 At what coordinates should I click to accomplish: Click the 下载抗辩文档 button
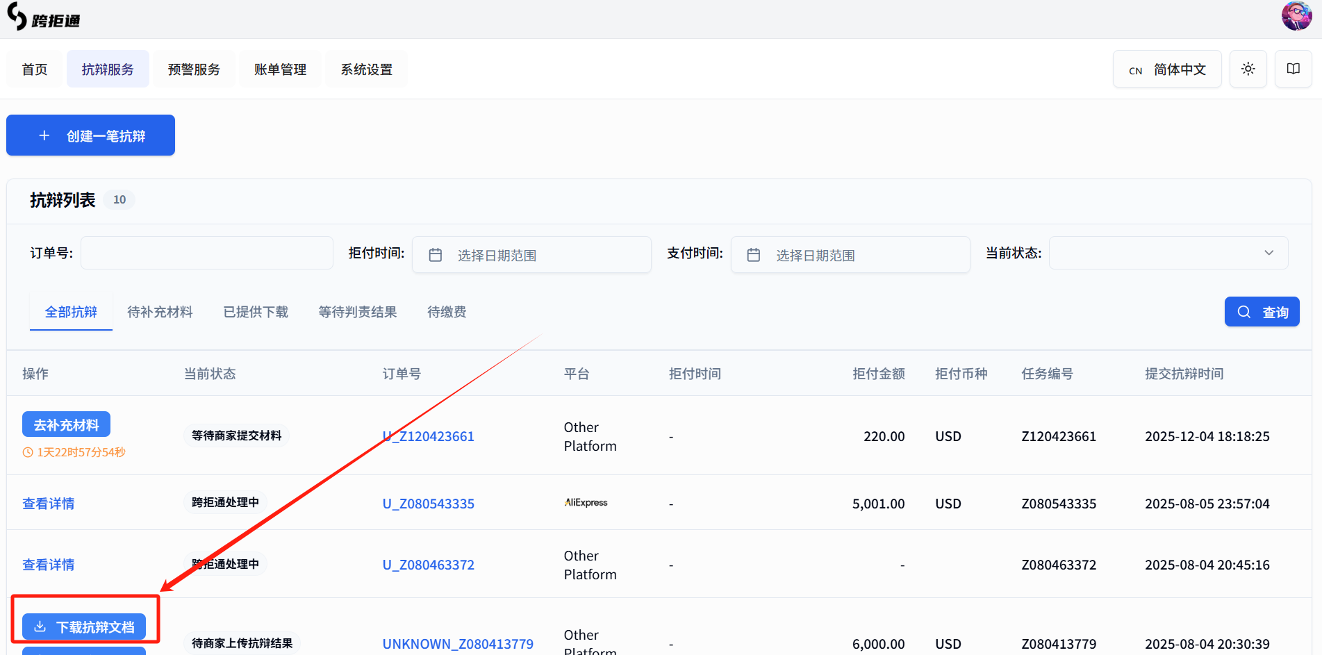84,627
